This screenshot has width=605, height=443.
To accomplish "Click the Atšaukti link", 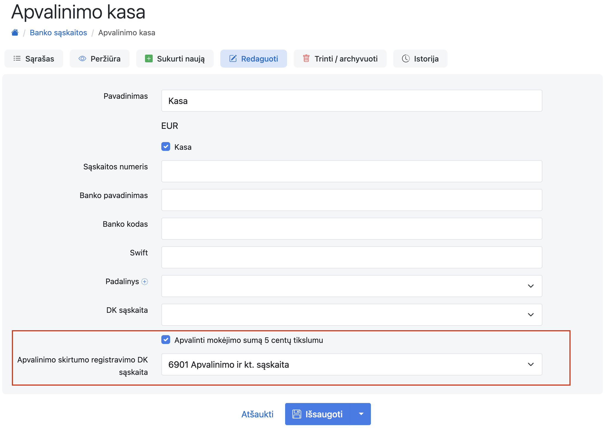I will [x=257, y=414].
